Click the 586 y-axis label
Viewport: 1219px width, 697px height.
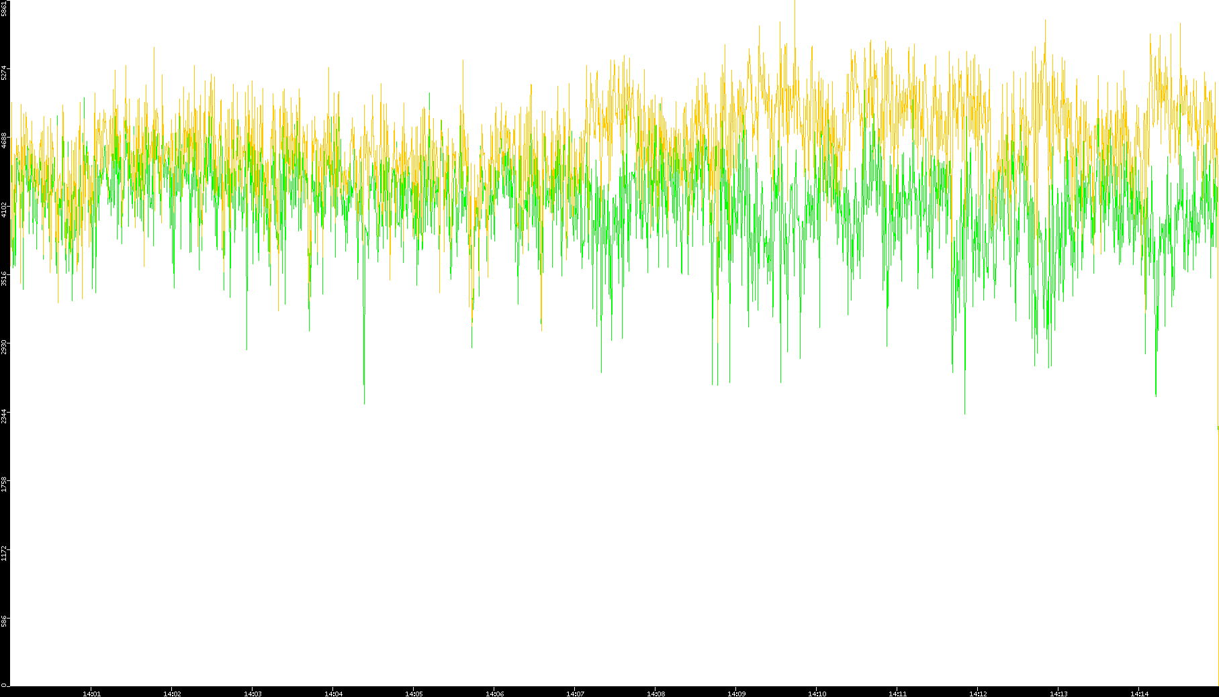4,621
